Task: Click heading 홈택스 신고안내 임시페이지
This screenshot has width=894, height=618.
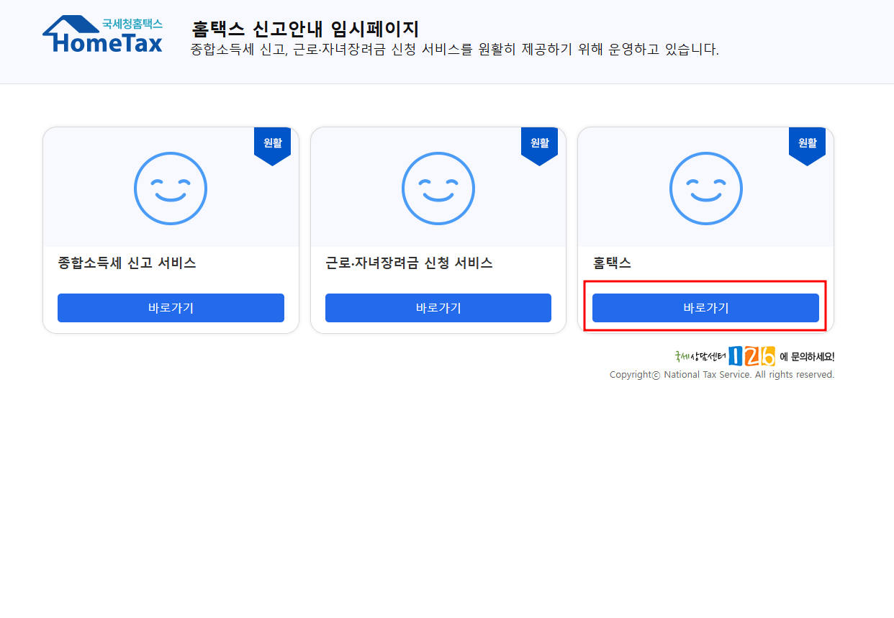Action: coord(305,29)
